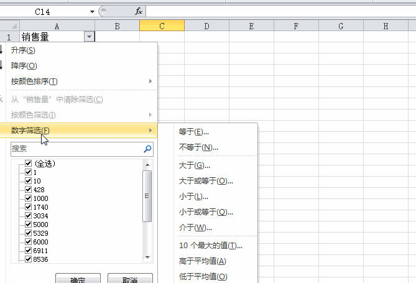Viewport: 416px width, 283px height.
Task: Uncheck the value 3034 checkbox
Action: pos(29,216)
